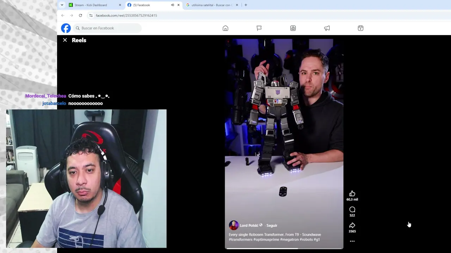Focus the address bar with facebook.com/reel URL

(126, 15)
